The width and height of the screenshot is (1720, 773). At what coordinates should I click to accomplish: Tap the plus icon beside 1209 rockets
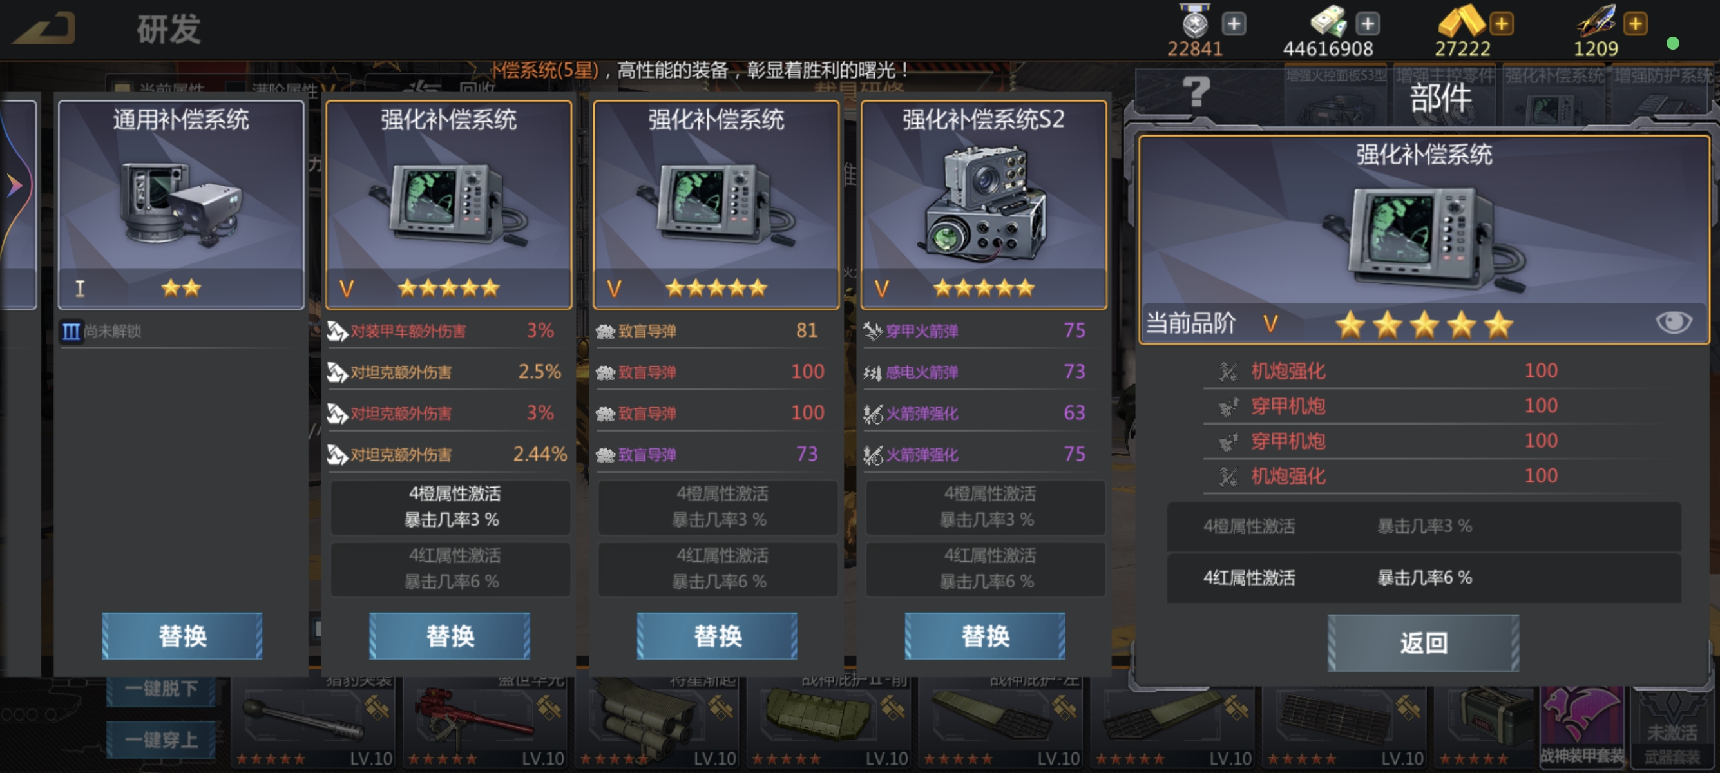pyautogui.click(x=1635, y=24)
